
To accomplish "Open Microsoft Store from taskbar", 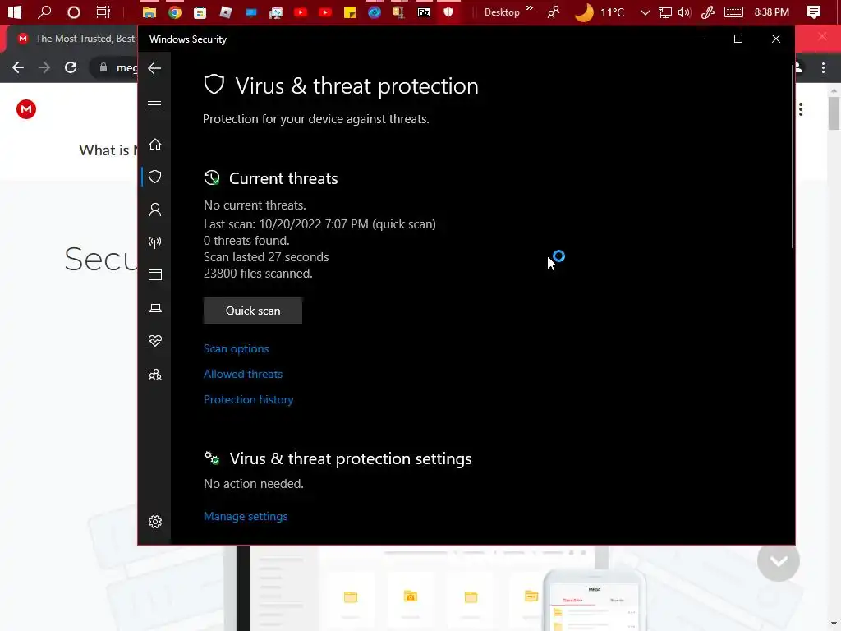I will 200,12.
